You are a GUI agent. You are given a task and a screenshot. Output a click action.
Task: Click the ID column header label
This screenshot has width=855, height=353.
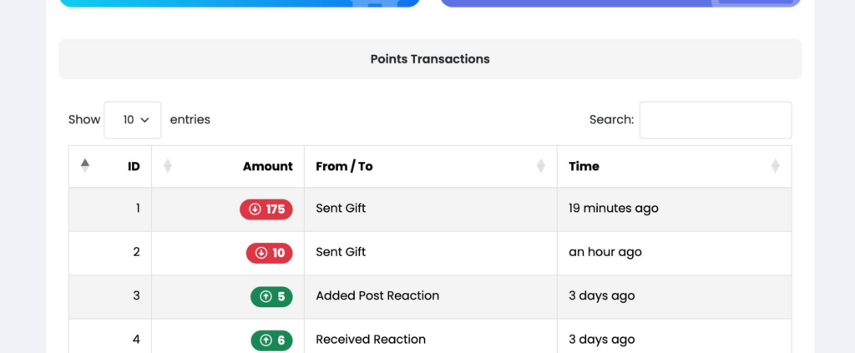134,166
